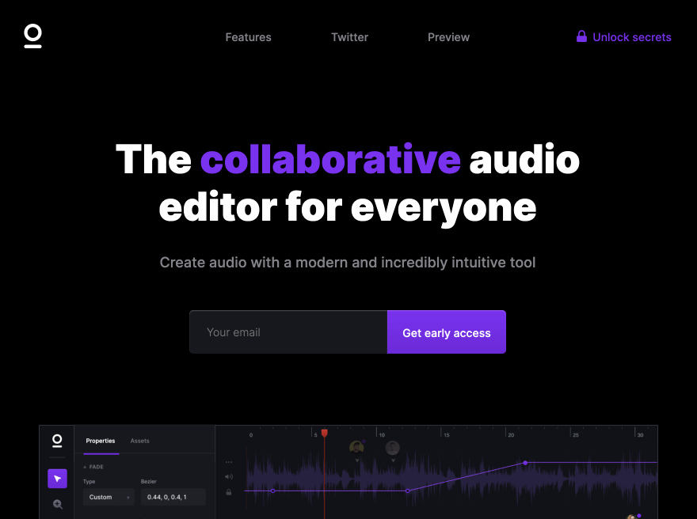Viewport: 697px width, 519px height.
Task: Collapse the FADE section
Action: (93, 467)
